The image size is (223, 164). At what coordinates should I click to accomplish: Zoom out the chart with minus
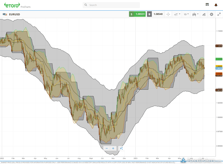[107, 148]
